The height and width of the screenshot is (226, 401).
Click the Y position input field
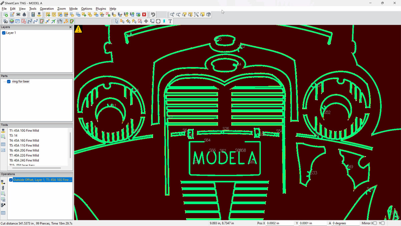[313, 223]
